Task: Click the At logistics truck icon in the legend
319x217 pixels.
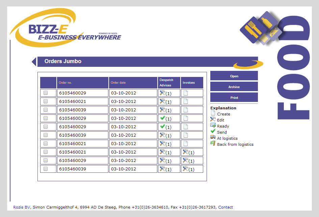Action: [213, 137]
